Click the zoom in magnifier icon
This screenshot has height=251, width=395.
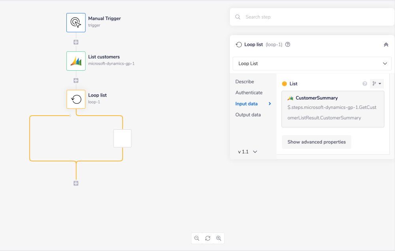(x=219, y=238)
